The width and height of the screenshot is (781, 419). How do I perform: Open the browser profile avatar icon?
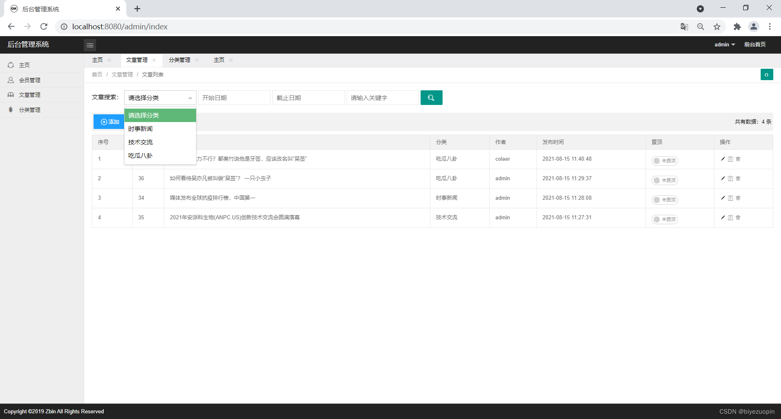754,26
